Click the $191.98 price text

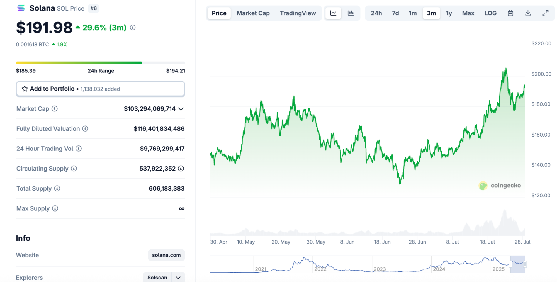44,28
